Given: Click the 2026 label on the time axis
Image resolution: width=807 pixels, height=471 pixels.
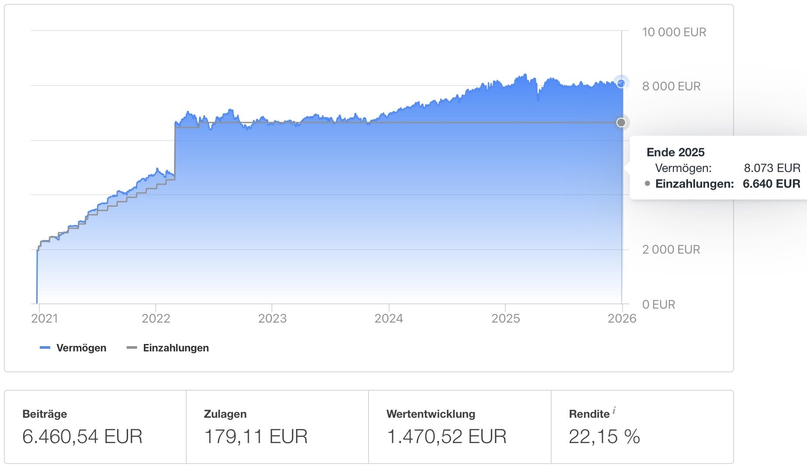Looking at the screenshot, I should point(622,318).
